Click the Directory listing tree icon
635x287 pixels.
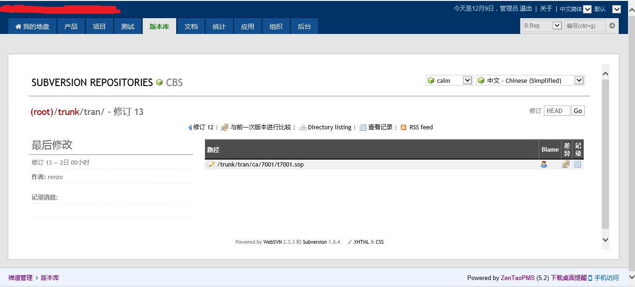tap(303, 127)
